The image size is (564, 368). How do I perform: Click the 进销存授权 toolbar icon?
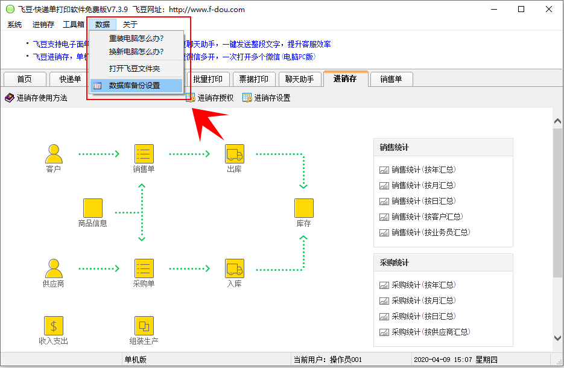tap(191, 98)
